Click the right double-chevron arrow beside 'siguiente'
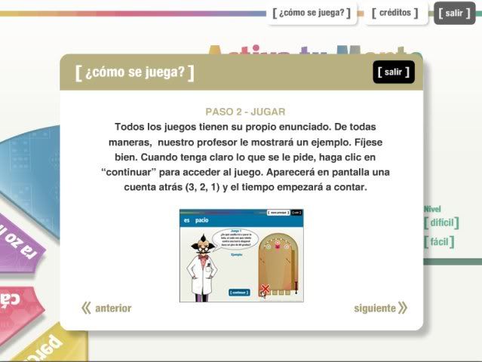Viewport: 482px width, 362px height. pyautogui.click(x=402, y=308)
